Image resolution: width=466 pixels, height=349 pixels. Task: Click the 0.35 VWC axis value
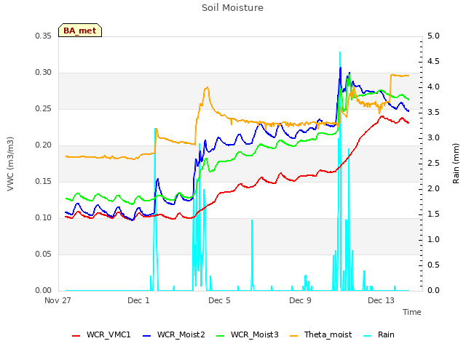click(44, 36)
